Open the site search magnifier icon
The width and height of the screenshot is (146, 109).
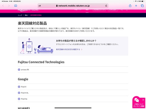(x=122, y=10)
